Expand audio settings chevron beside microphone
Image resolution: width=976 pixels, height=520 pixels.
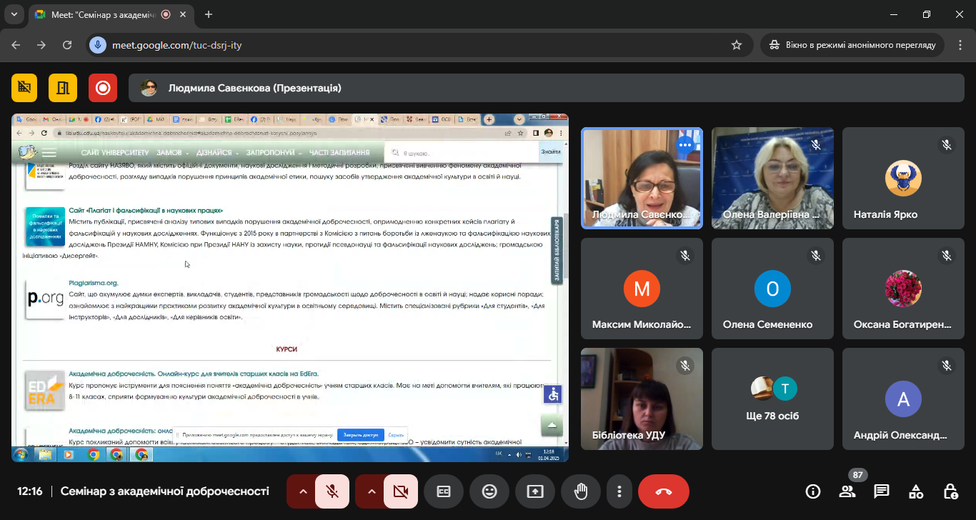(x=302, y=491)
